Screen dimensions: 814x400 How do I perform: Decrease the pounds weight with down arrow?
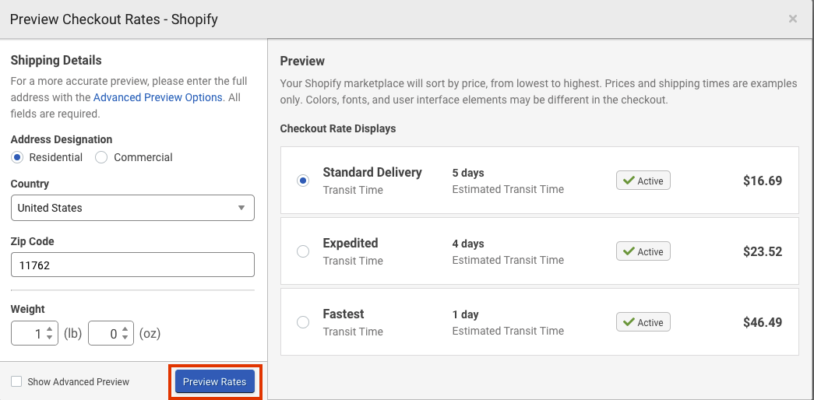coord(50,338)
